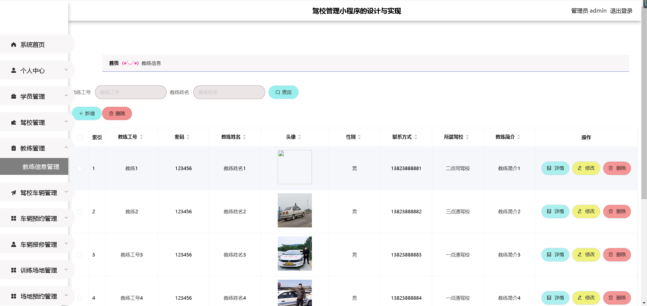
Task: Expand the 车辆报修管理 menu chevron
Action: tap(66, 244)
